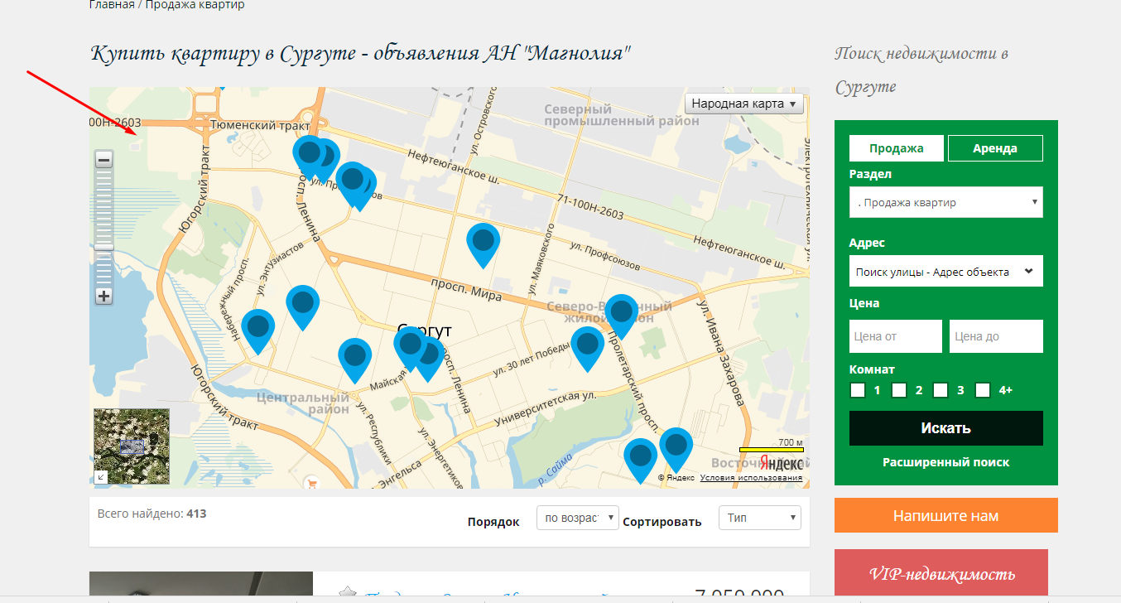1121x603 pixels.
Task: Open Порядок sort order dropdown
Action: tap(578, 518)
